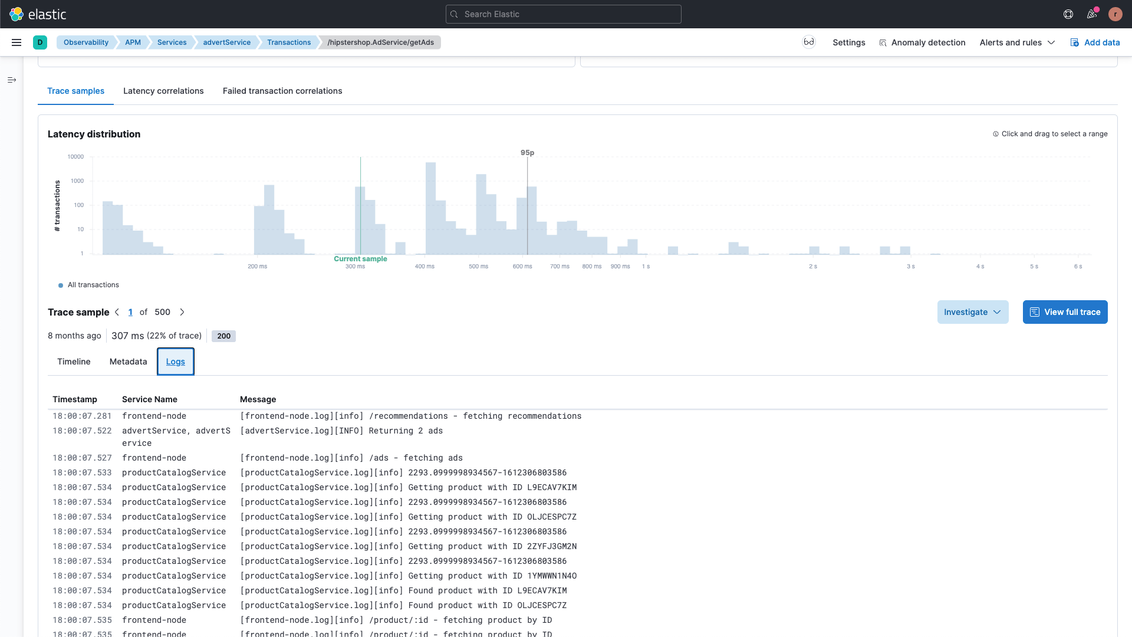Click advertService breadcrumb
Image resolution: width=1132 pixels, height=637 pixels.
point(226,42)
